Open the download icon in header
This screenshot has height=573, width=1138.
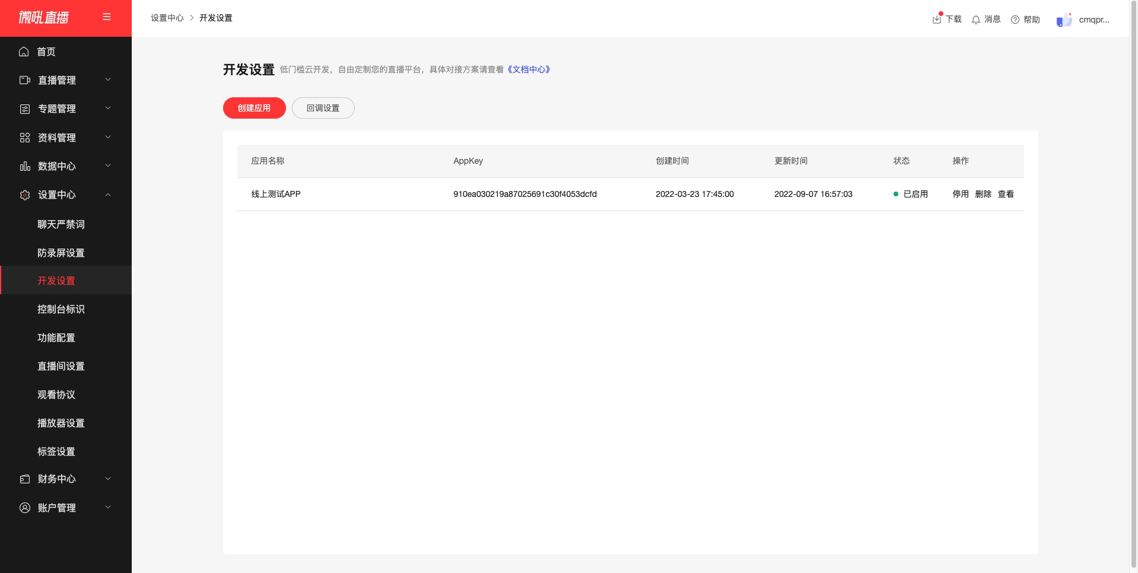tap(937, 19)
